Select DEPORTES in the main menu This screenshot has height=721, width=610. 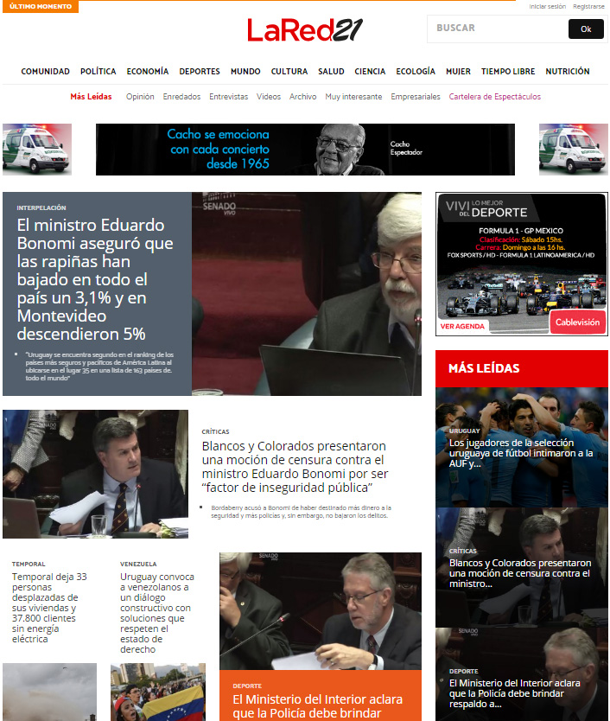(200, 71)
